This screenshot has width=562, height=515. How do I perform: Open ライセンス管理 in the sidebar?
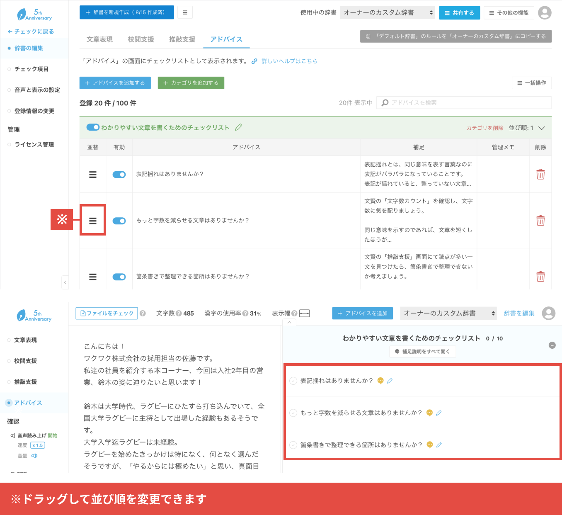point(34,144)
